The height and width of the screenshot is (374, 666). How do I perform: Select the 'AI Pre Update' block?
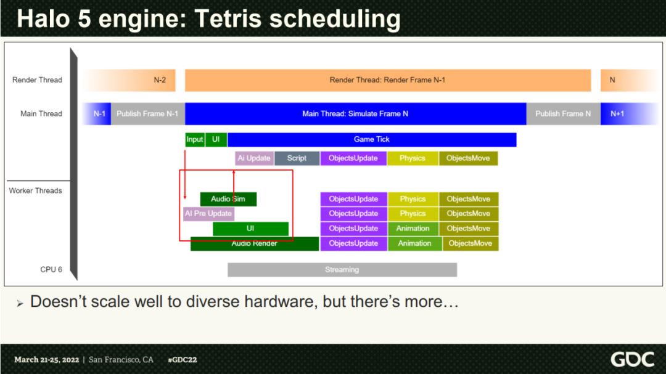point(208,214)
